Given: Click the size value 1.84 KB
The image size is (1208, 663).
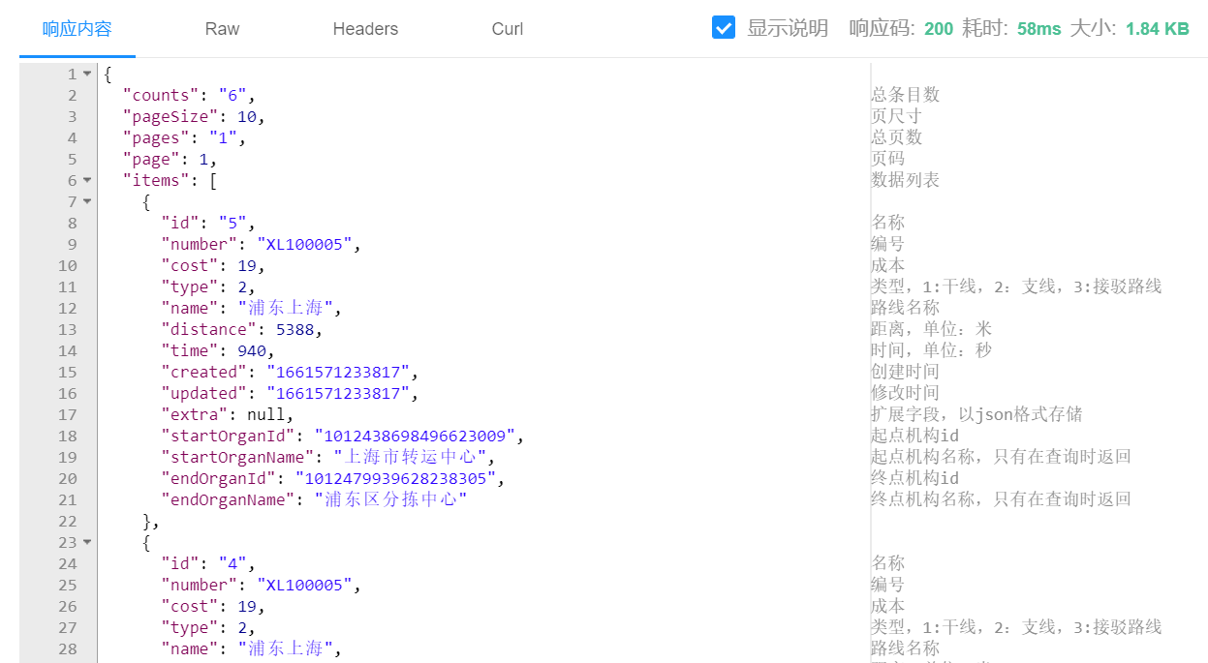Looking at the screenshot, I should pyautogui.click(x=1158, y=29).
